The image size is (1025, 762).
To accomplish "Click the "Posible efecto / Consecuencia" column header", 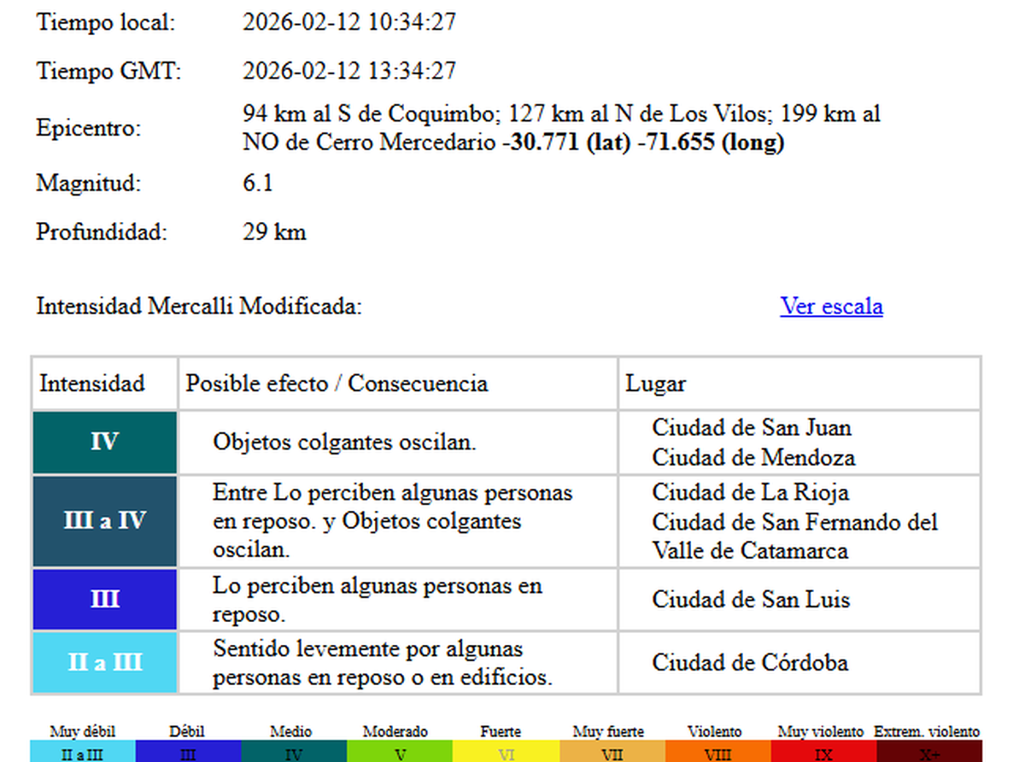I will pos(337,384).
